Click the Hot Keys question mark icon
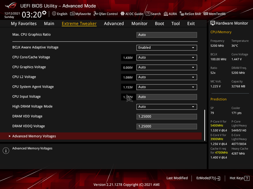 click(x=247, y=178)
